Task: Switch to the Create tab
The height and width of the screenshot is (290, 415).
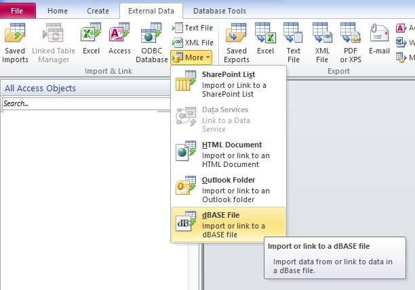Action: [98, 11]
